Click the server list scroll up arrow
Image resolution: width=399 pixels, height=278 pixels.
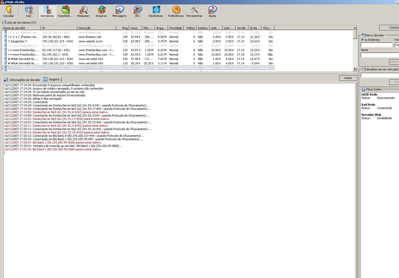click(x=355, y=28)
